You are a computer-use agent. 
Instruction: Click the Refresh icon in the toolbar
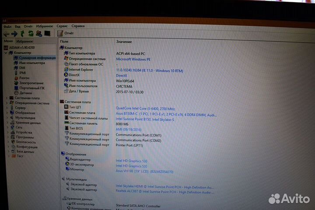[31, 34]
